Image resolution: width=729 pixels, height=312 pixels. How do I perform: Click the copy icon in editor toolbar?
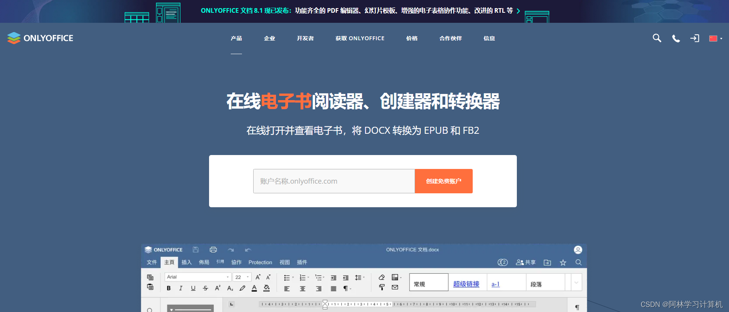[150, 277]
